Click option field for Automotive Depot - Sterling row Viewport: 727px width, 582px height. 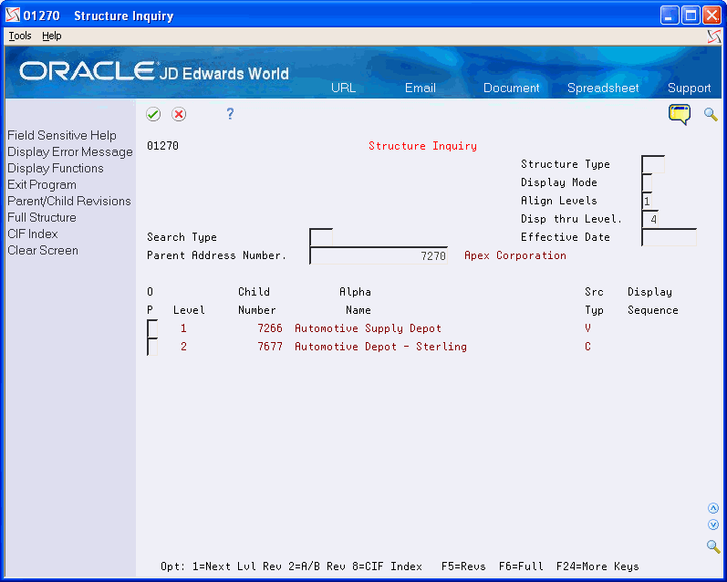[x=152, y=347]
